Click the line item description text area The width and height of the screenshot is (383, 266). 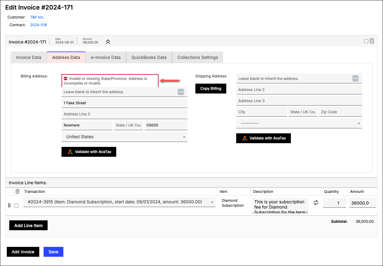point(280,206)
